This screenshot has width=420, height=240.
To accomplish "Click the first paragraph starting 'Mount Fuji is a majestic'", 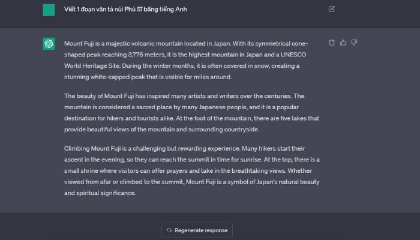I will 186,60.
